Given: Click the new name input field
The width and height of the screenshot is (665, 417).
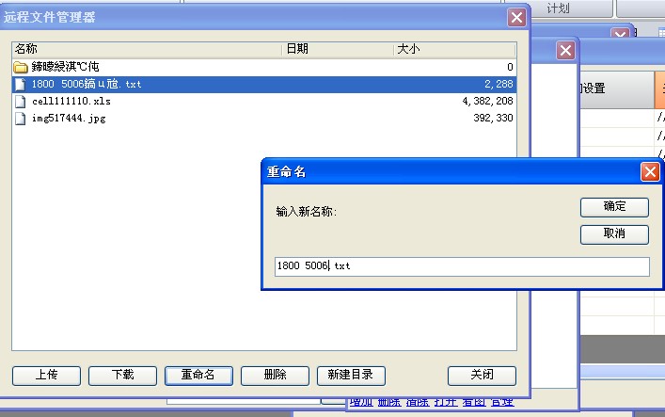Looking at the screenshot, I should point(461,266).
